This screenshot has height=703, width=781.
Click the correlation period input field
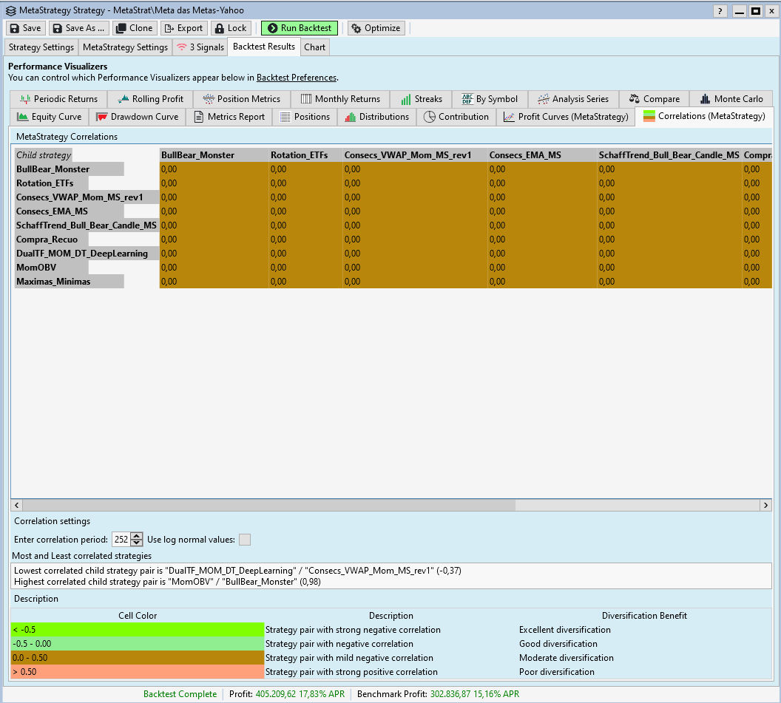[121, 540]
